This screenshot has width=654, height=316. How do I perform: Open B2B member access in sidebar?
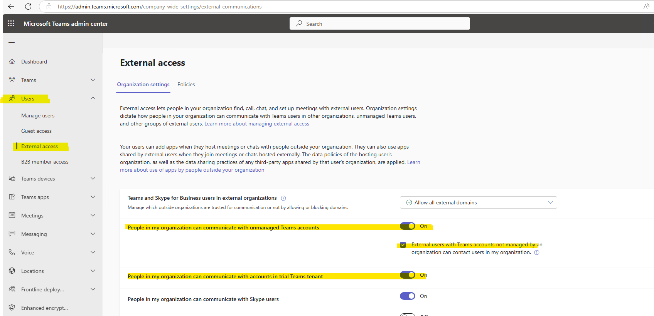coord(45,162)
